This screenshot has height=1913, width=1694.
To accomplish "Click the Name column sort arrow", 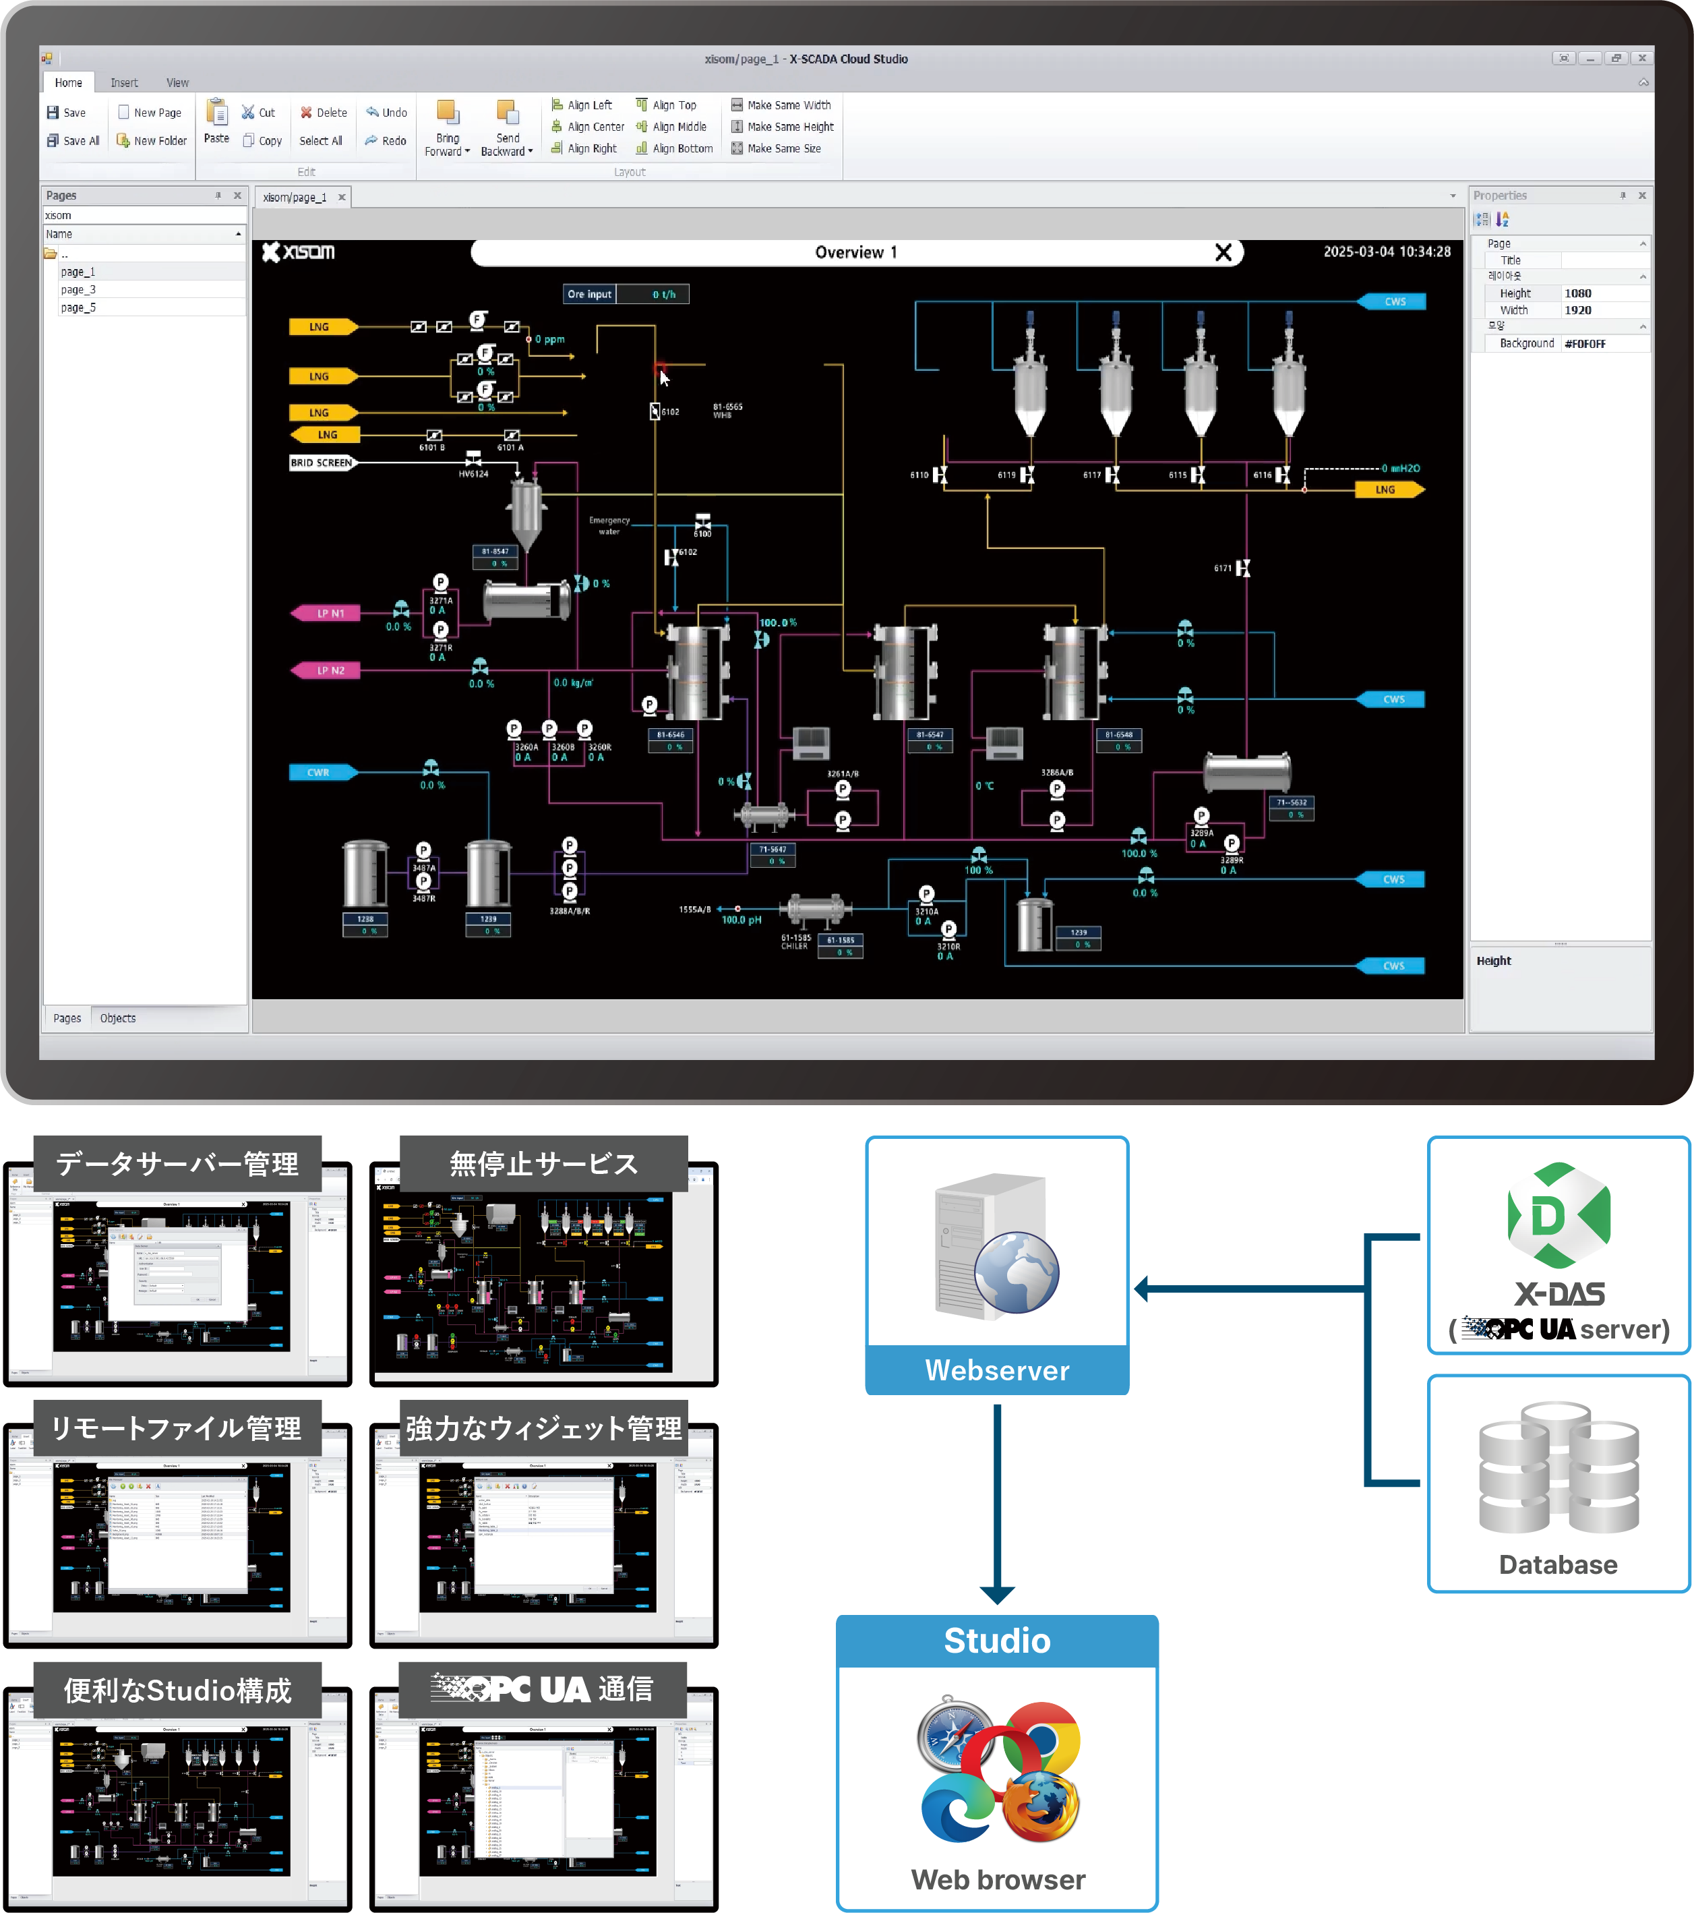I will click(239, 234).
